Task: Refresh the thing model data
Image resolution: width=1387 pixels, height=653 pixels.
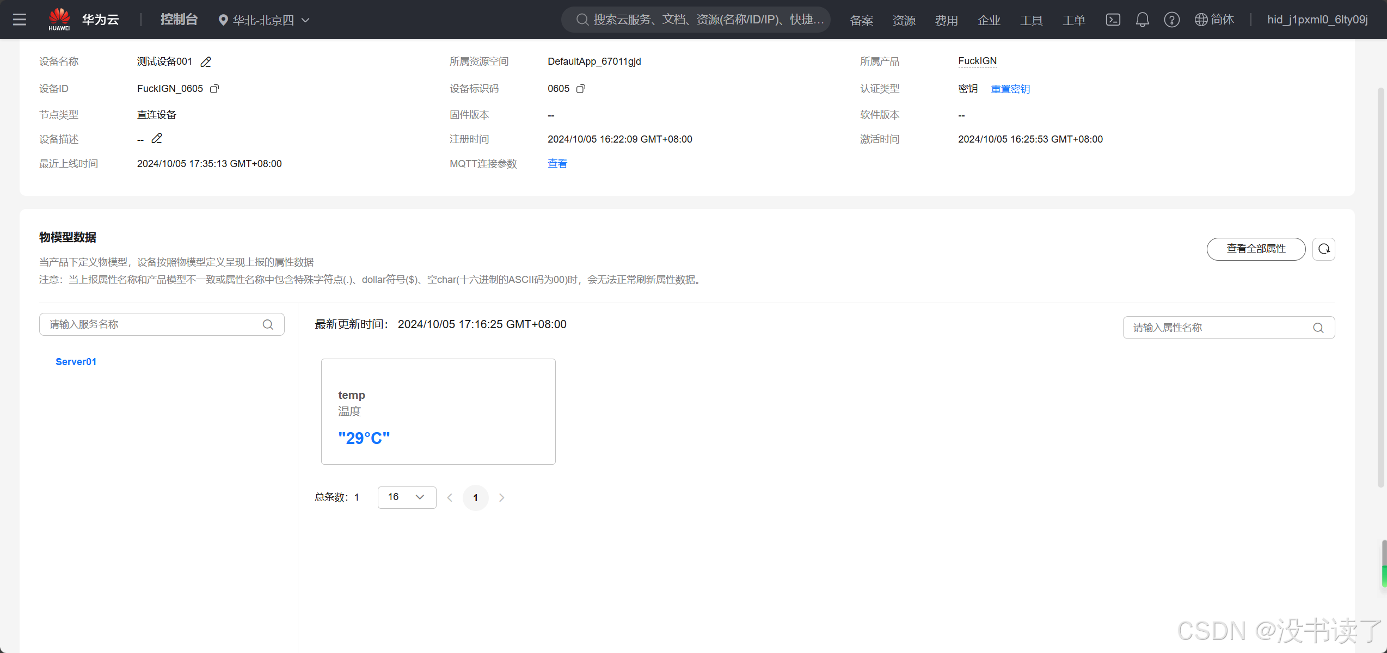Action: click(1324, 249)
